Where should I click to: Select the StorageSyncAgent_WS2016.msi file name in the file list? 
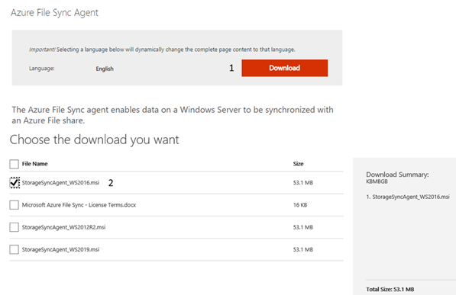point(60,183)
